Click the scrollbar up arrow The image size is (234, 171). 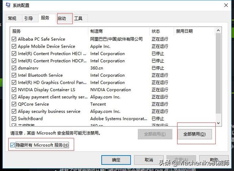(218, 31)
